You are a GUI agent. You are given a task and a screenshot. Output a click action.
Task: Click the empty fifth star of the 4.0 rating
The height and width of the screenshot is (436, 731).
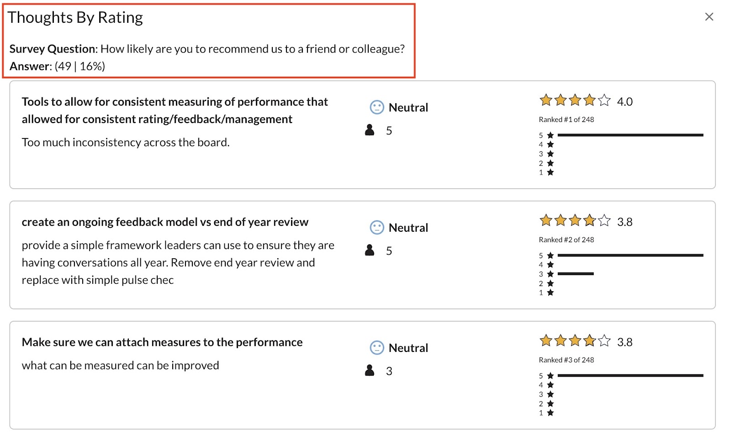click(x=604, y=100)
